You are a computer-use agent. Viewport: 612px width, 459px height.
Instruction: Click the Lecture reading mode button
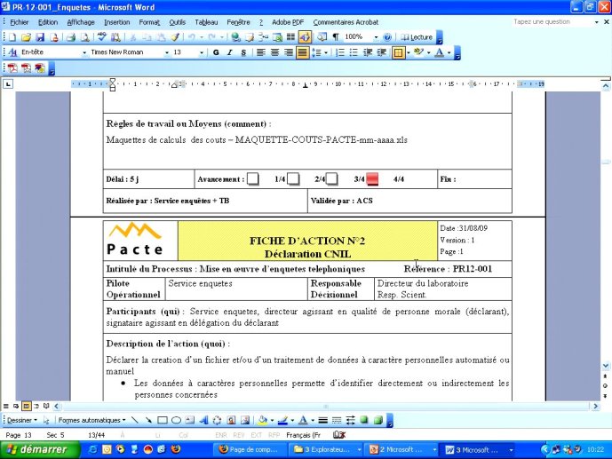pyautogui.click(x=417, y=37)
